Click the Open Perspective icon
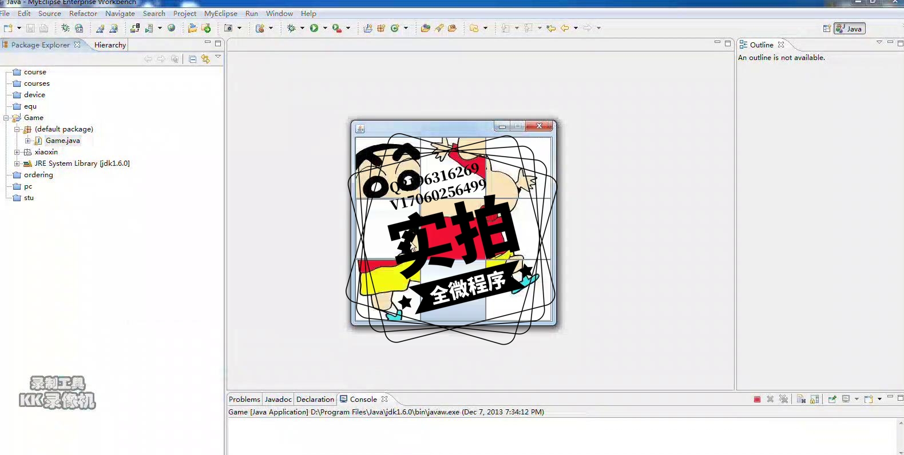The width and height of the screenshot is (904, 455). pos(827,29)
